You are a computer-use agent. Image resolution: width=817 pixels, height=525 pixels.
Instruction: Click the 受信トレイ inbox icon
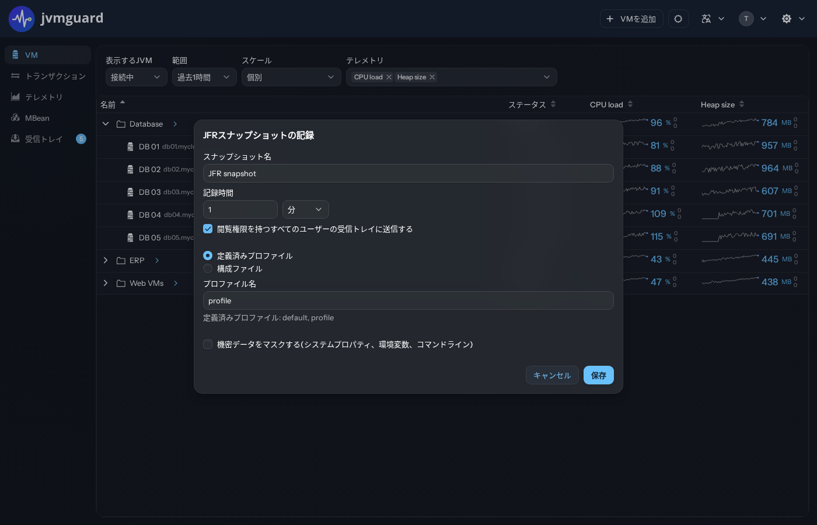click(15, 139)
